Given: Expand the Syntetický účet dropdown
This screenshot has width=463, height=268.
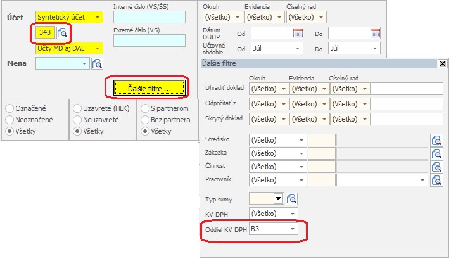Looking at the screenshot, I should pos(97,18).
